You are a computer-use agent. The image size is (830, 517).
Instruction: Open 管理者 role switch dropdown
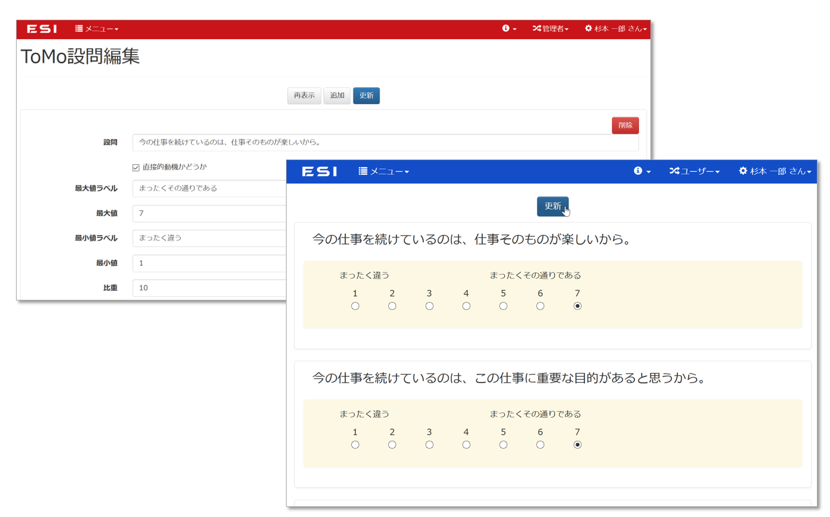(551, 29)
